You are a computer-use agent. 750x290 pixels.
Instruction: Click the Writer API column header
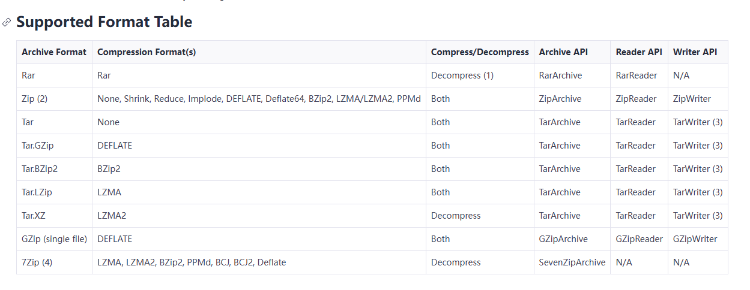point(695,52)
